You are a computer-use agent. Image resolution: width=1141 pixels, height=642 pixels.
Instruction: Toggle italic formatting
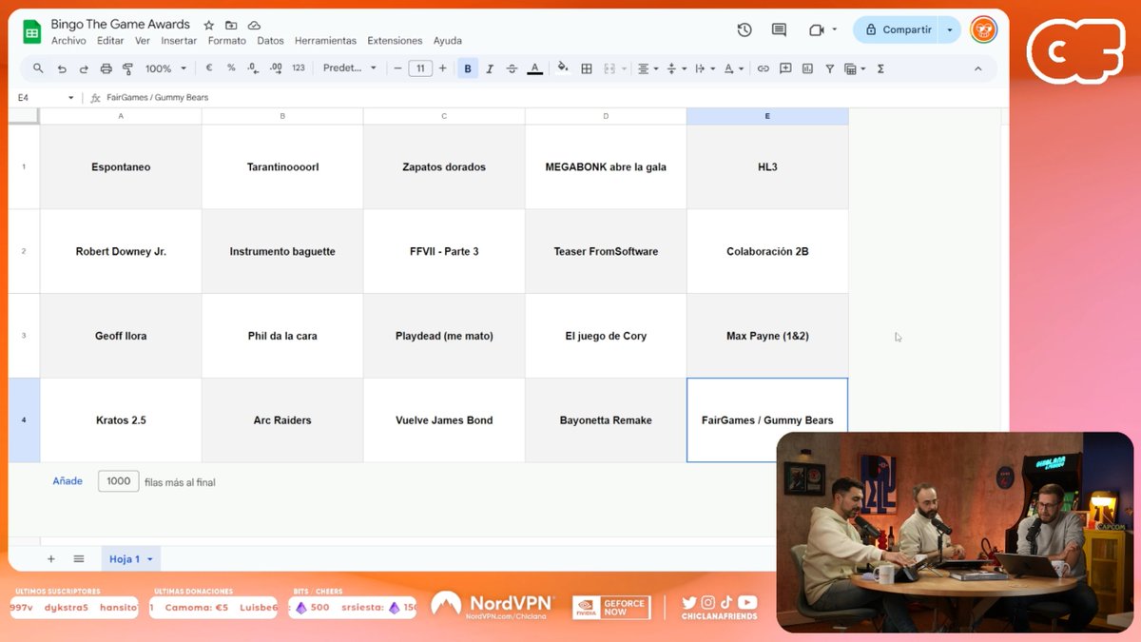pyautogui.click(x=490, y=68)
